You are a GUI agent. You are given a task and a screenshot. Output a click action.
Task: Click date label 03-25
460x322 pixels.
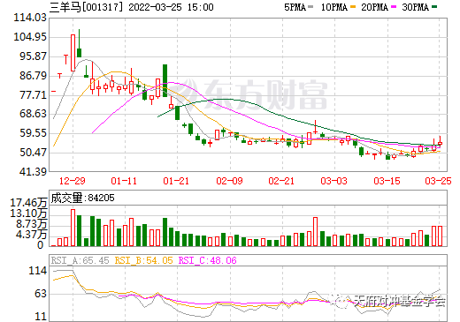pos(438,181)
